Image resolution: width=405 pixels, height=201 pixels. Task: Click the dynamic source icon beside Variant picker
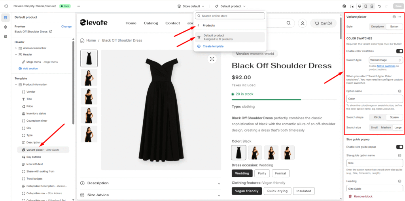tap(394, 17)
